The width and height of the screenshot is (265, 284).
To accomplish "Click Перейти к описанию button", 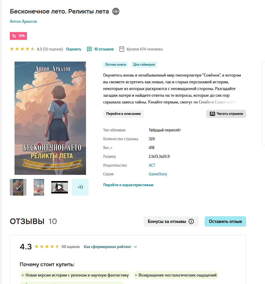I will click(123, 114).
